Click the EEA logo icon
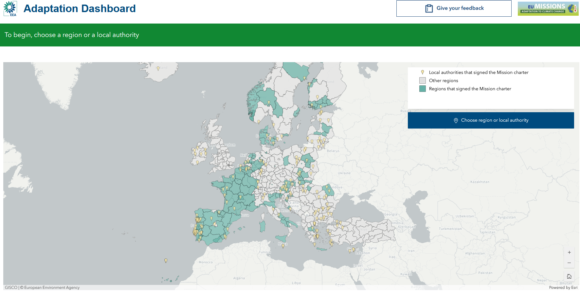Viewport: 580px width, 296px height. [10, 9]
